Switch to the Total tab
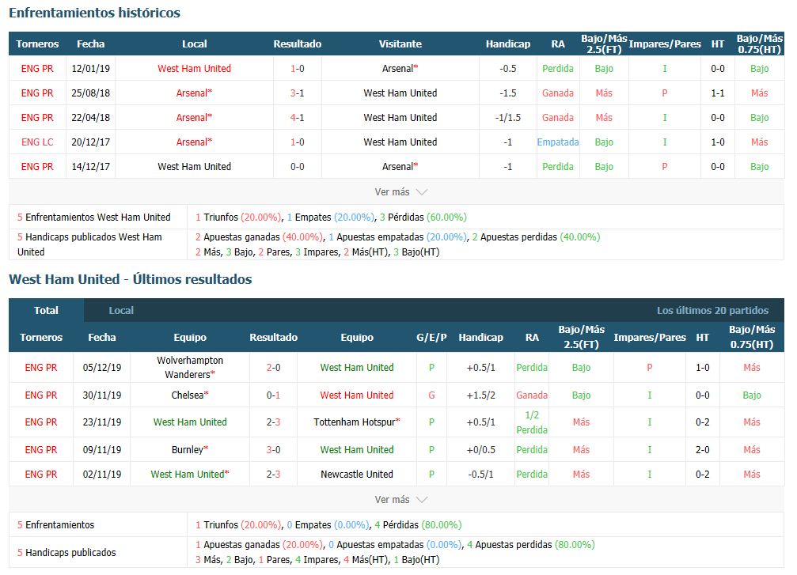Viewport: 797px width, 575px height. pos(46,310)
